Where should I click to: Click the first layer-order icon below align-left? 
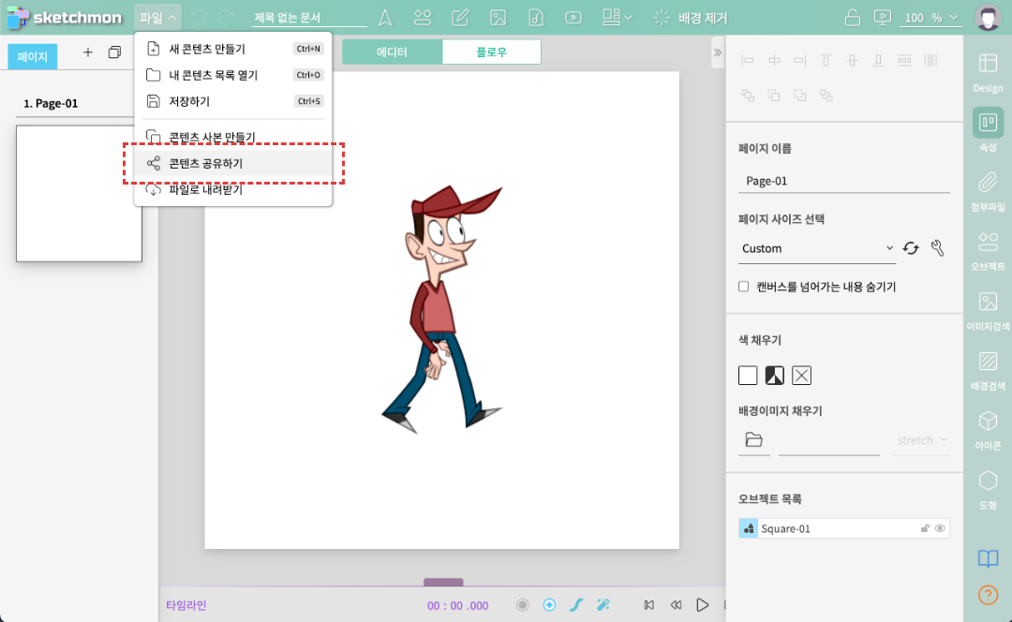pyautogui.click(x=748, y=96)
